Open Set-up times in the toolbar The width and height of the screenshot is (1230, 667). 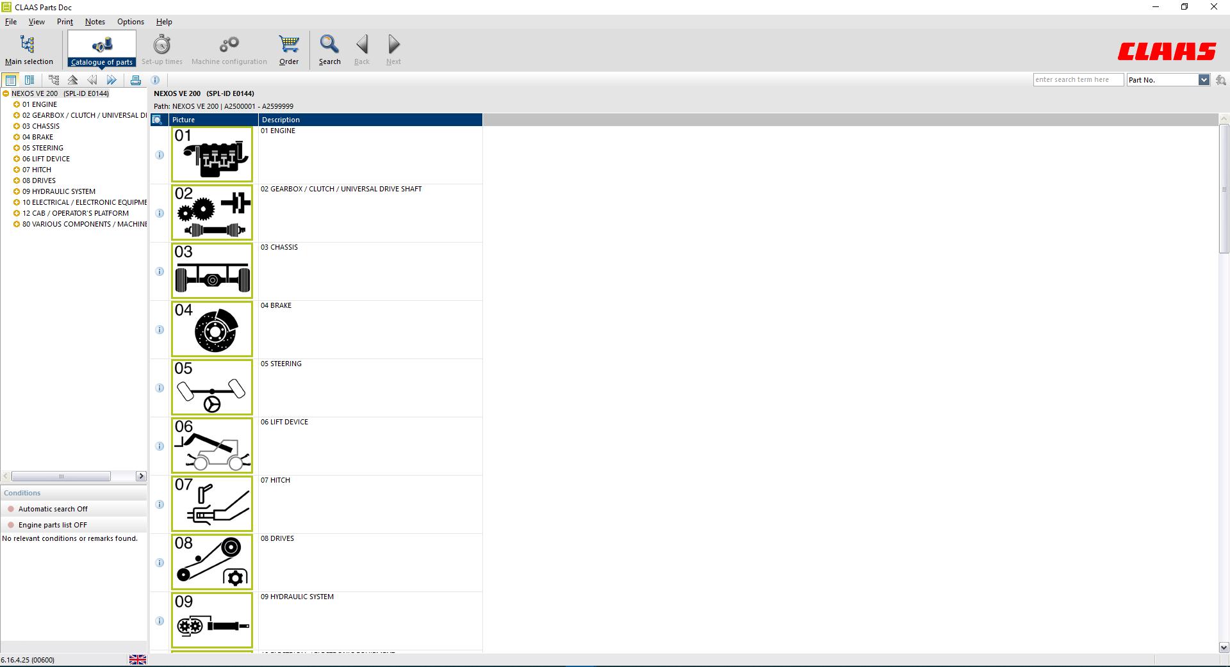tap(162, 50)
